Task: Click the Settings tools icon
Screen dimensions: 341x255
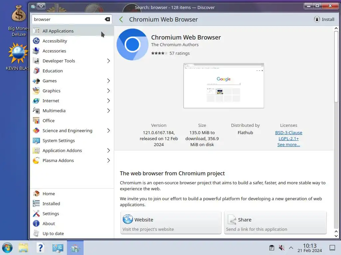Action: coord(36,213)
